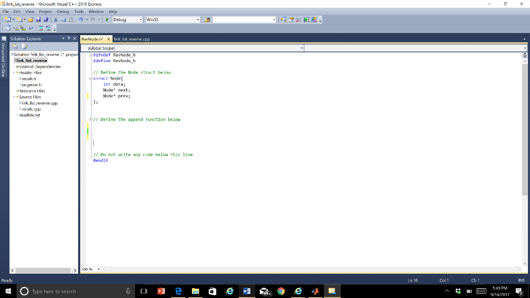Click the Cut scissors icon
Screen dimensions: 530x298
[x=55, y=20]
